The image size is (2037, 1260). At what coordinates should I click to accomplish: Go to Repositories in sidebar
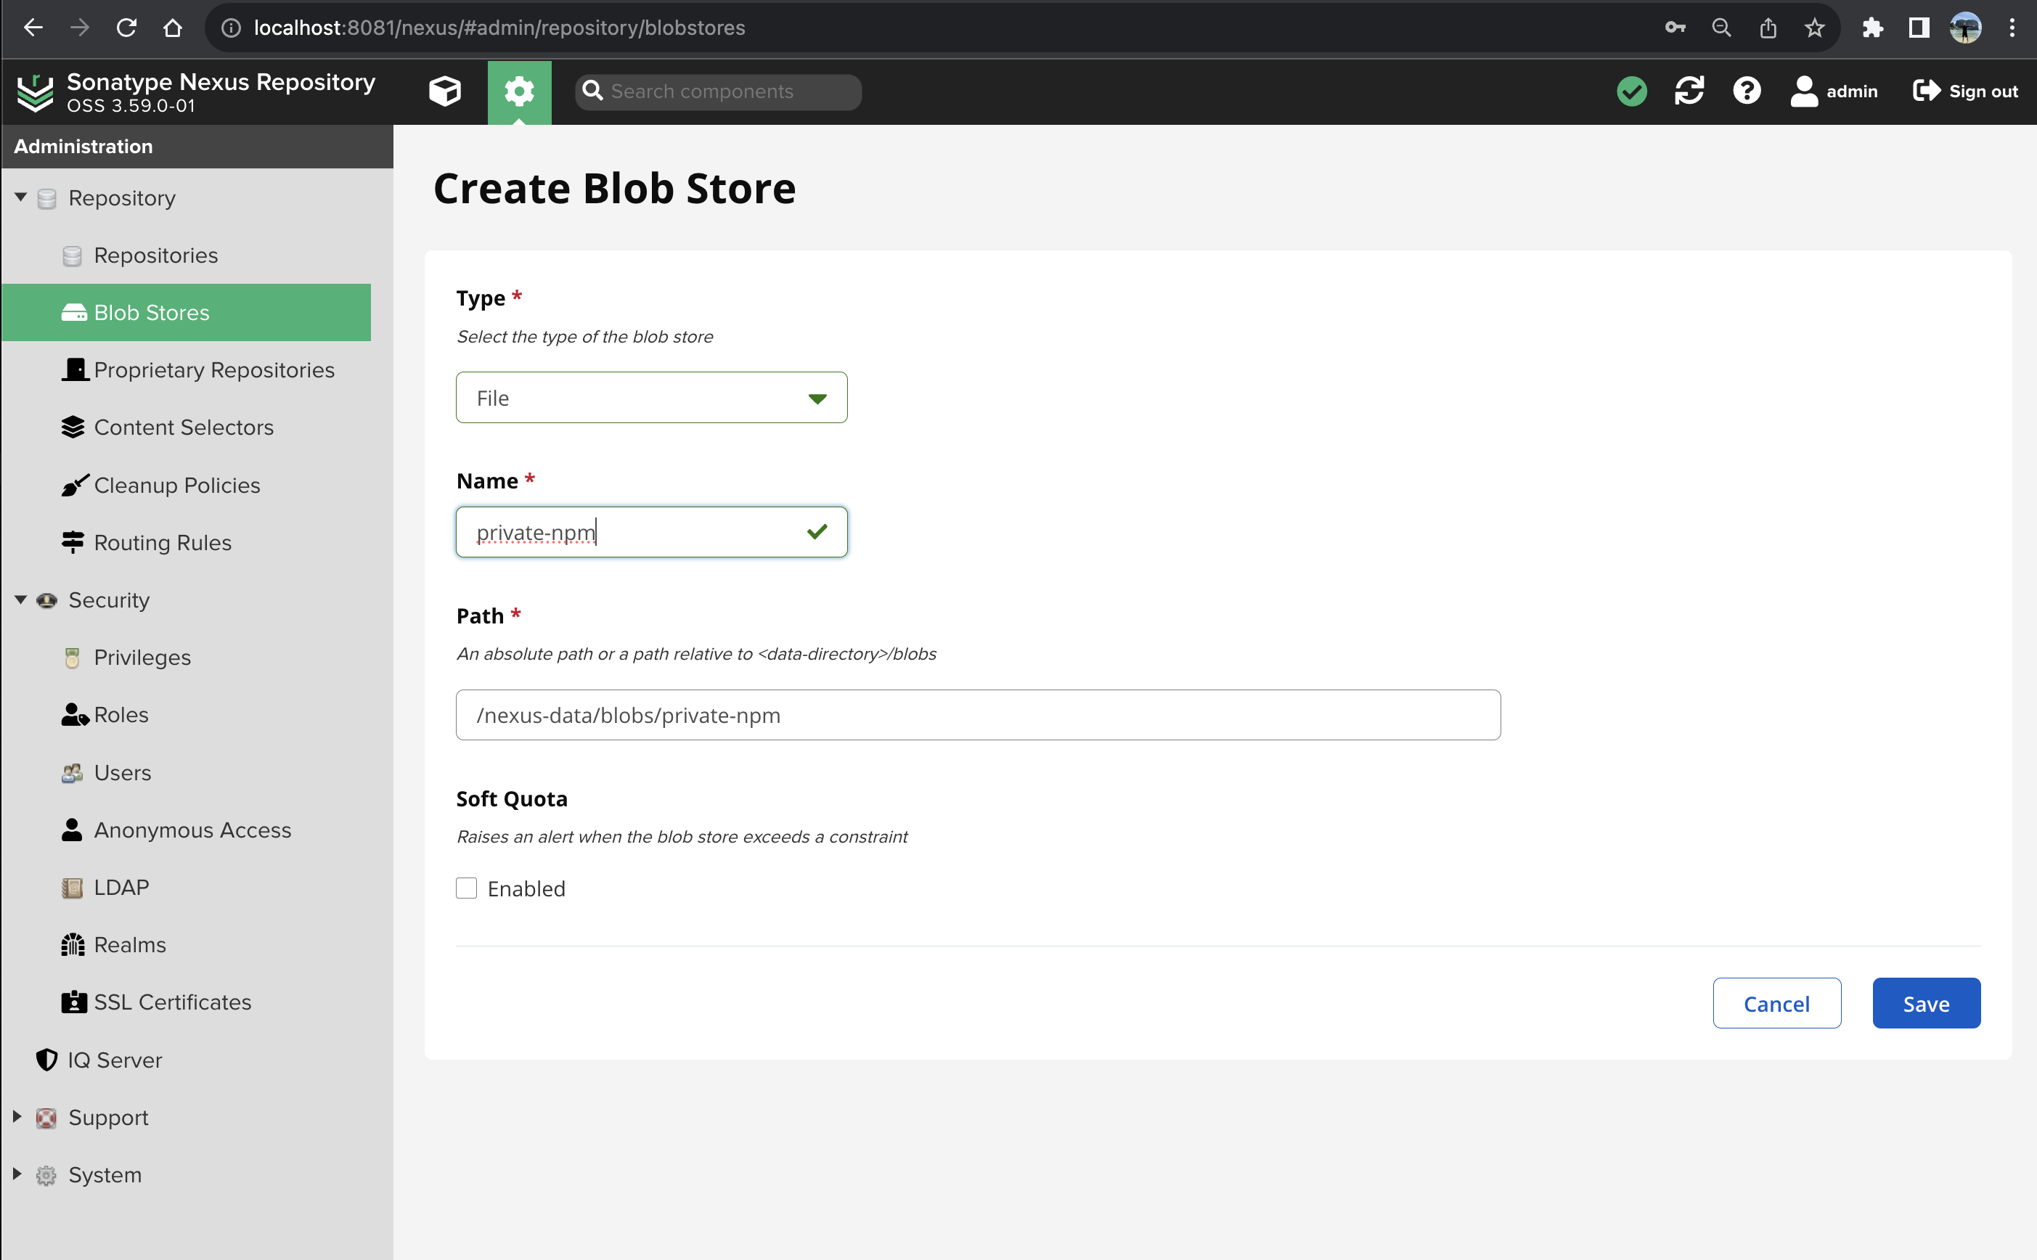coord(155,255)
